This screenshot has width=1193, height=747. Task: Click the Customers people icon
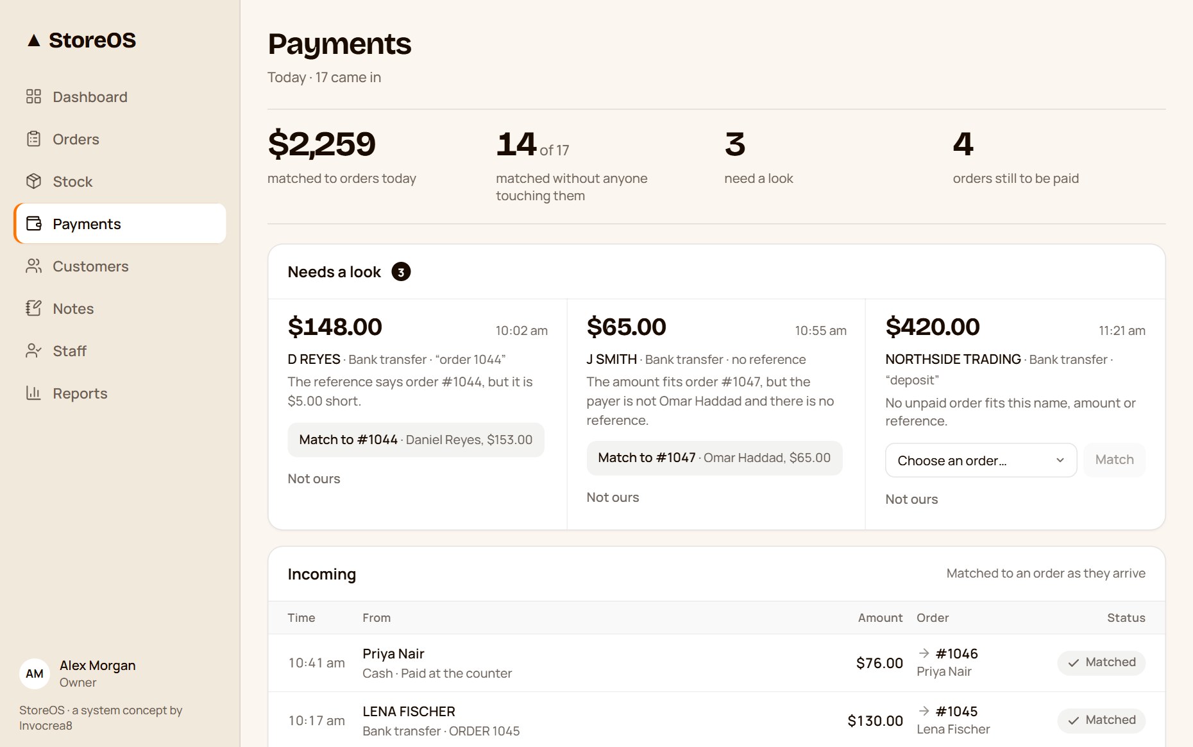point(33,266)
